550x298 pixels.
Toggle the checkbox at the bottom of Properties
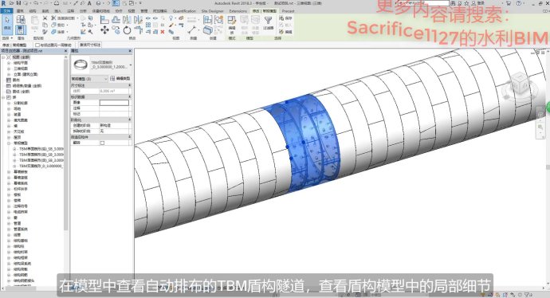tap(102, 143)
